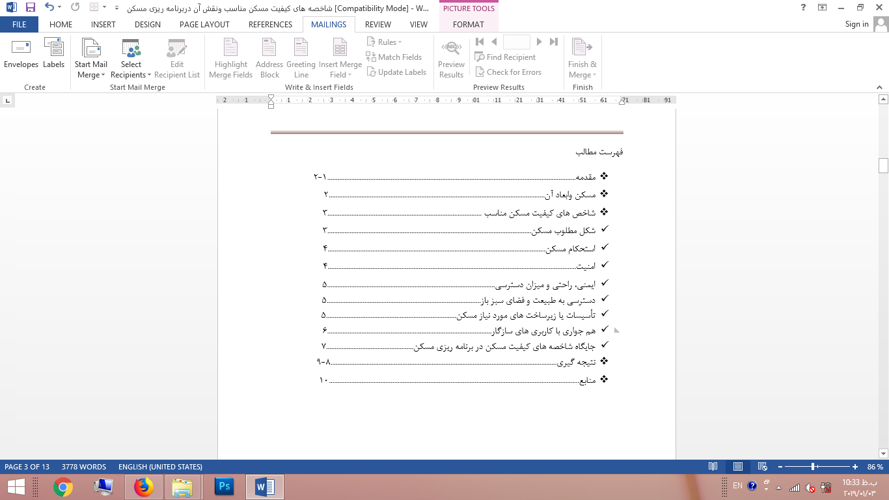Click the vertical scrollbar down arrow
The width and height of the screenshot is (889, 500).
pos(883,453)
